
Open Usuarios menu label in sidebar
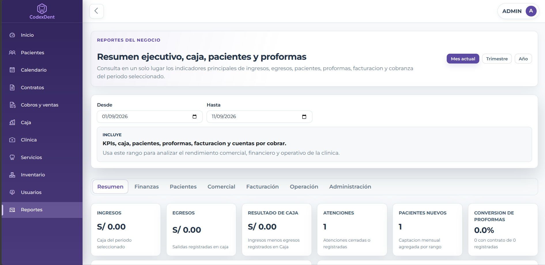[31, 192]
